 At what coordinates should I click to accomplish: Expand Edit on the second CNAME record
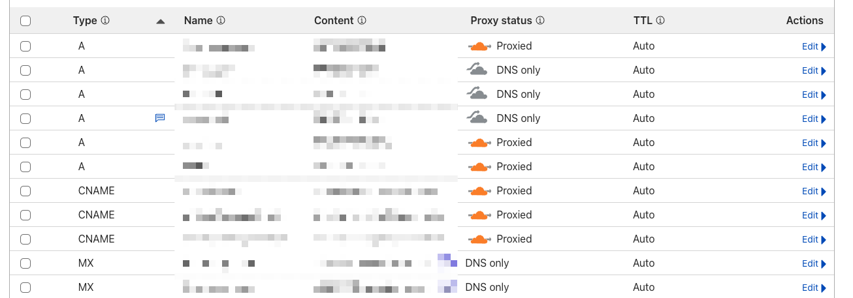click(814, 215)
